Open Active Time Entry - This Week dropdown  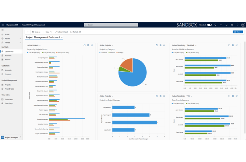click(184, 45)
